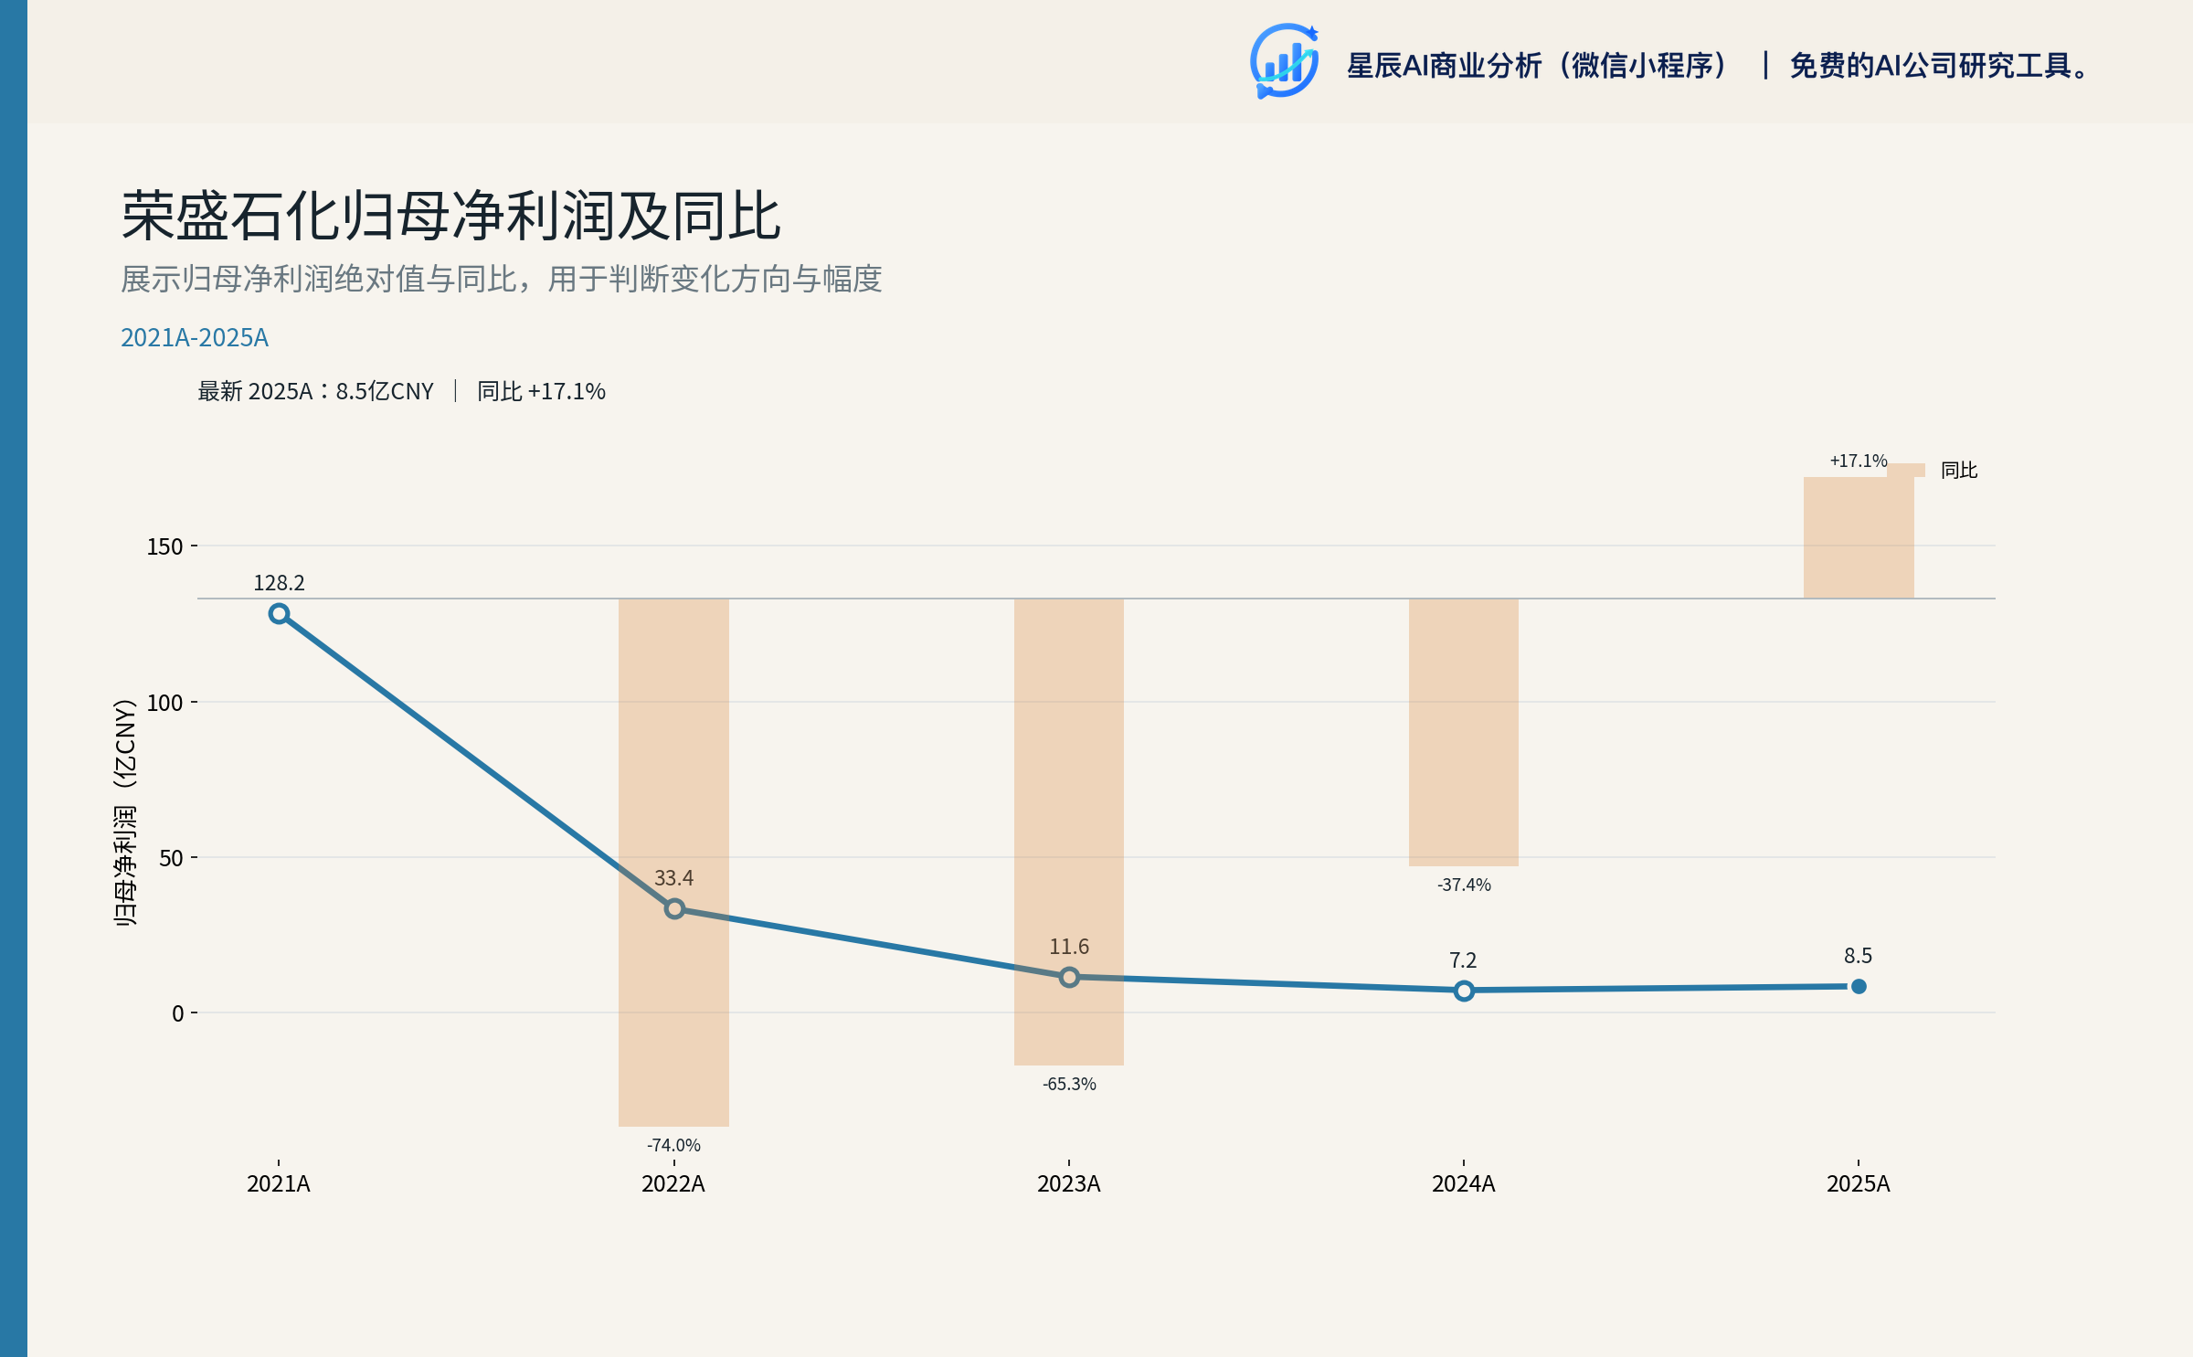The image size is (2193, 1357).
Task: Click the +17.1% label above the bar
Action: 1859,461
